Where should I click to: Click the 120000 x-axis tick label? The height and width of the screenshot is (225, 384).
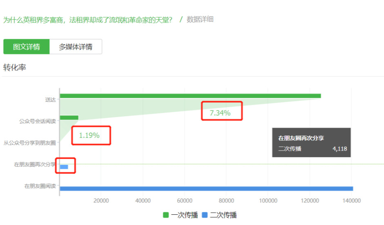[x=310, y=201]
